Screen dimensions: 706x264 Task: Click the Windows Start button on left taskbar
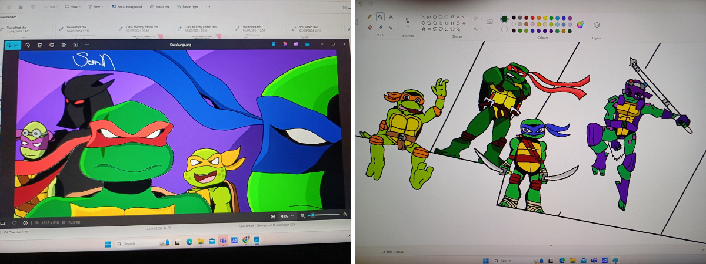[108, 244]
